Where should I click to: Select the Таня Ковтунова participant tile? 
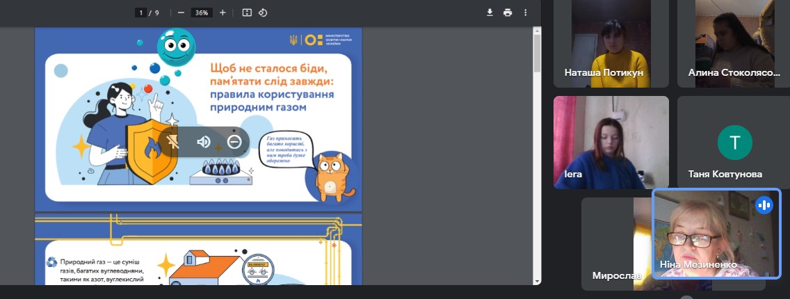734,143
